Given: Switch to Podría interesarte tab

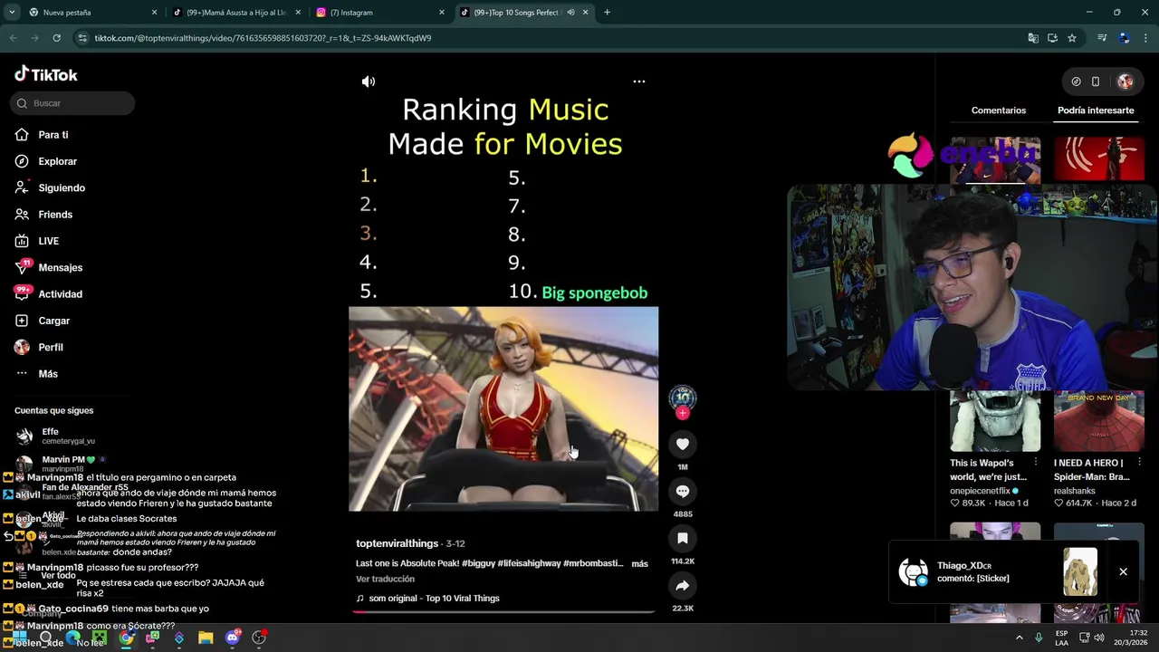Looking at the screenshot, I should (x=1096, y=110).
